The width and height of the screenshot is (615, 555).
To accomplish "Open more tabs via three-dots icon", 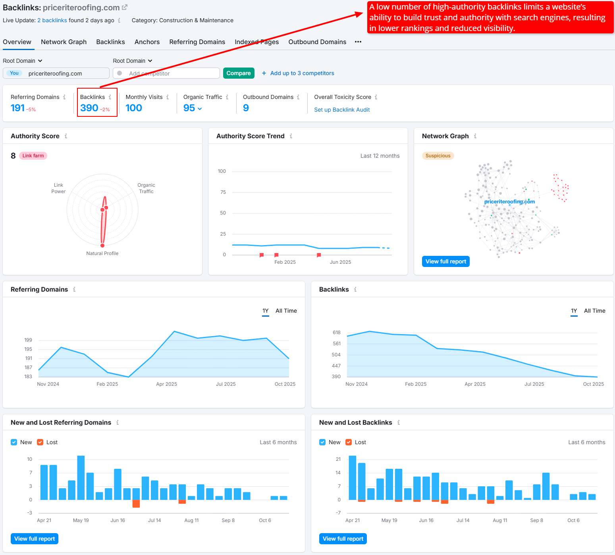I will tap(358, 42).
